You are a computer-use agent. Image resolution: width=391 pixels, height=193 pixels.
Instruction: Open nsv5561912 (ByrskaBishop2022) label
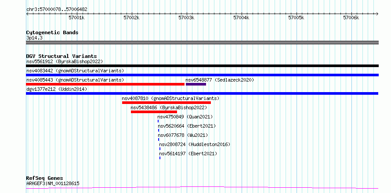[65, 61]
